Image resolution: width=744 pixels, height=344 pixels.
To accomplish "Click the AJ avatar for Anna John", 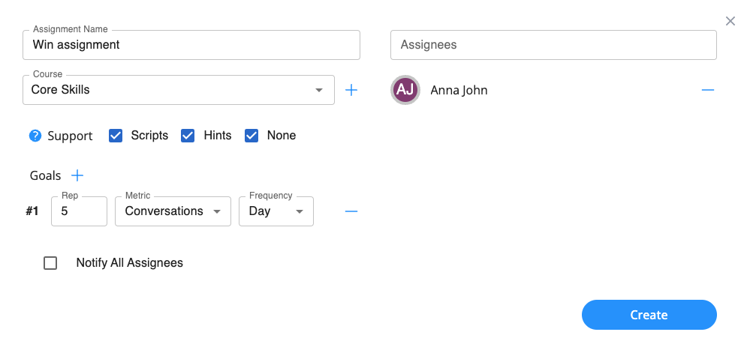I will (x=405, y=90).
